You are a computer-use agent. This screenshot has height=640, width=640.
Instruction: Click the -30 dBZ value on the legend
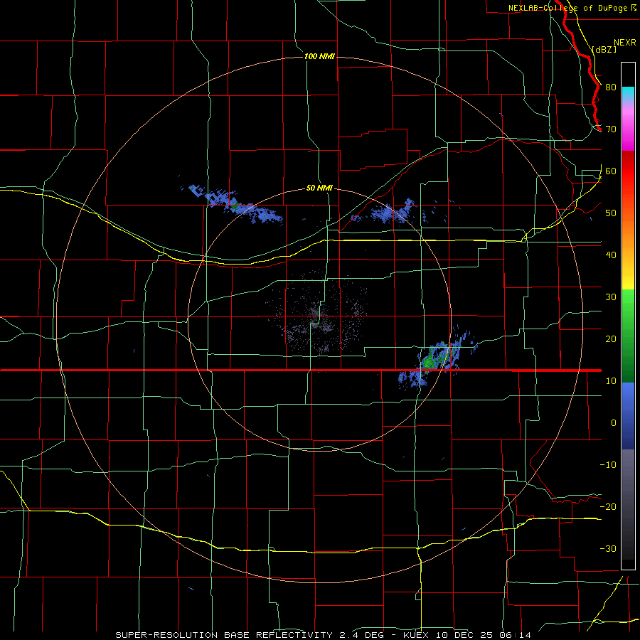pyautogui.click(x=608, y=548)
